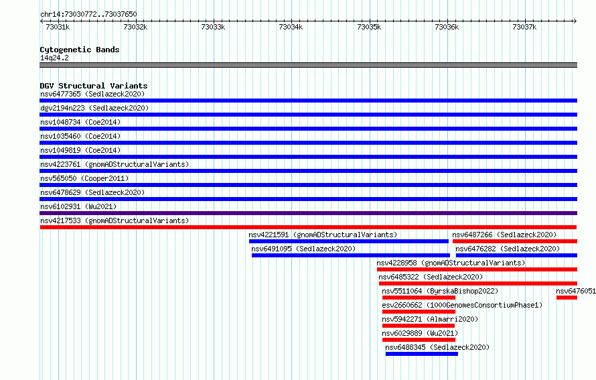Screen dimensions: 596x380
Task: Click the 73037k ruler tick label
Action: tap(524, 27)
